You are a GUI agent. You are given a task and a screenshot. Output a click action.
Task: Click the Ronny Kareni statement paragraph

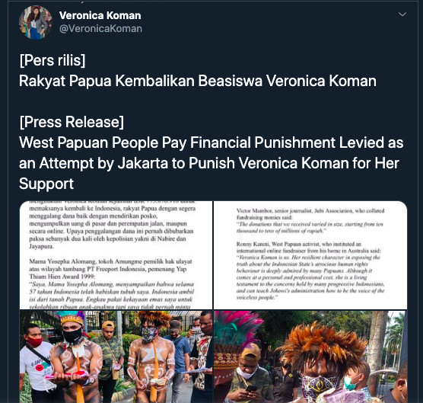click(x=310, y=270)
